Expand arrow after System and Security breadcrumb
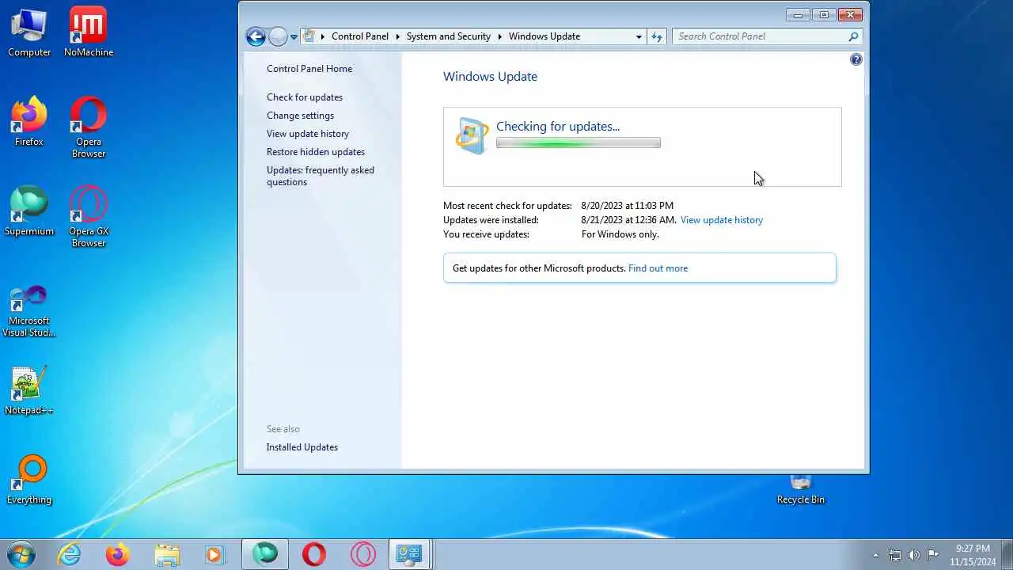 click(x=499, y=36)
